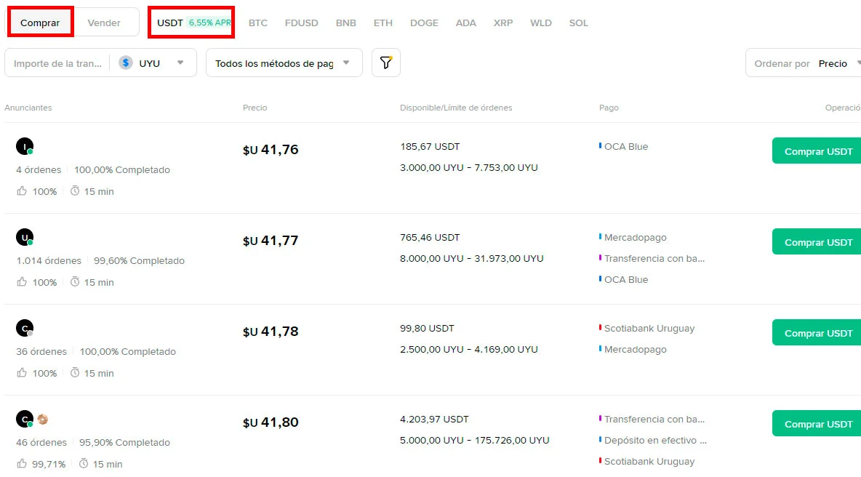This screenshot has height=477, width=861.
Task: Click the price $U 41,77
Action: click(x=271, y=241)
